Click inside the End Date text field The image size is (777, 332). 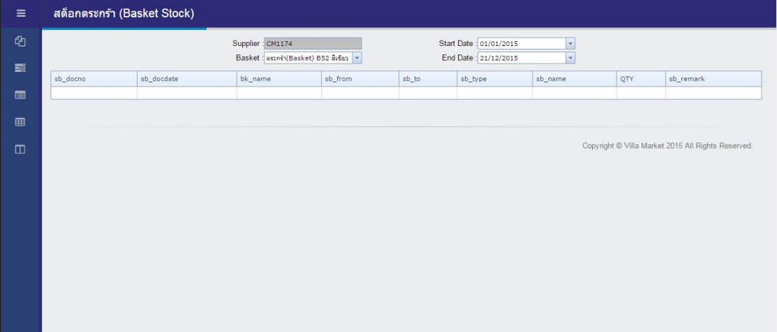520,58
